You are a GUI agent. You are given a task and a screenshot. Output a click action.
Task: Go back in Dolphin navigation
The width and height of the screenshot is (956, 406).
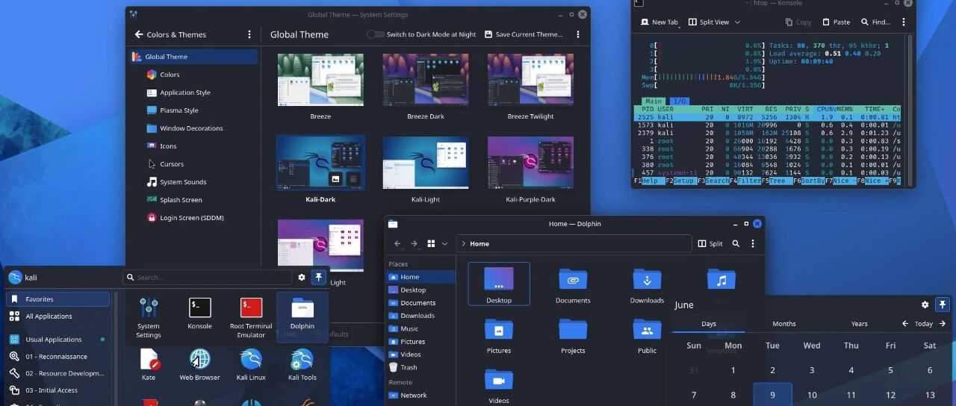(397, 243)
